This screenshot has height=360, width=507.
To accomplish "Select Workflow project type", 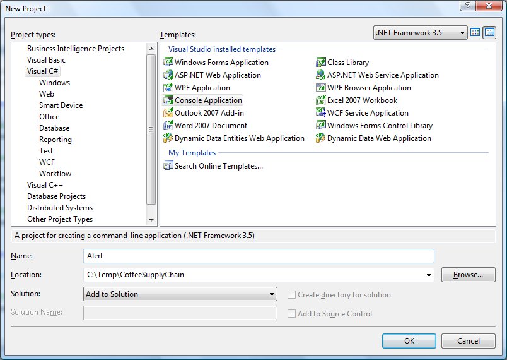I will [x=55, y=174].
